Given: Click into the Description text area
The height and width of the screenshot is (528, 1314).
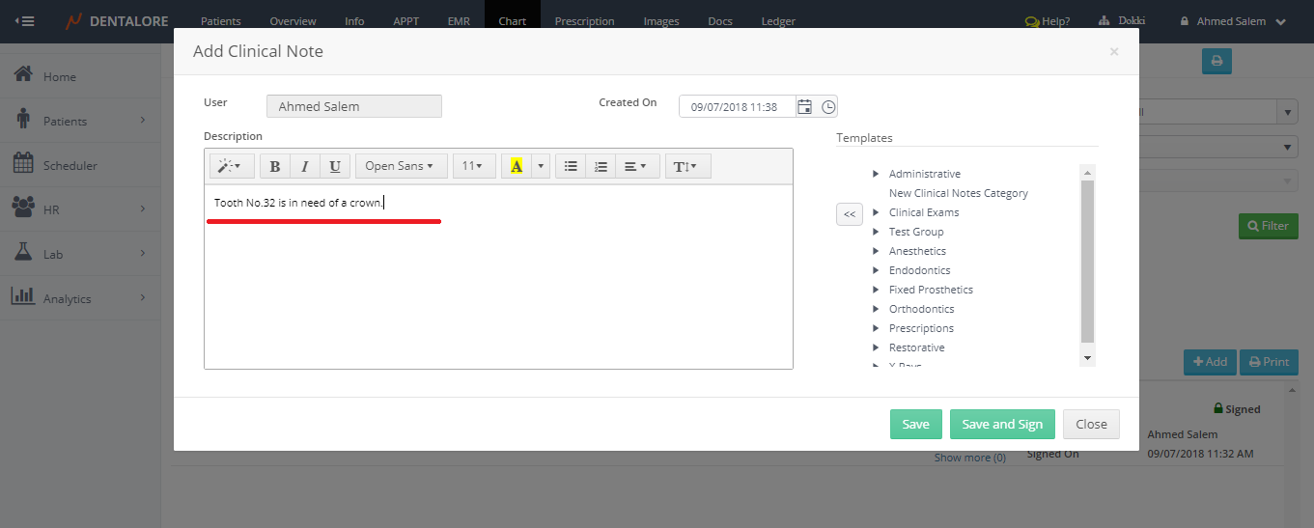Looking at the screenshot, I should coord(498,290).
